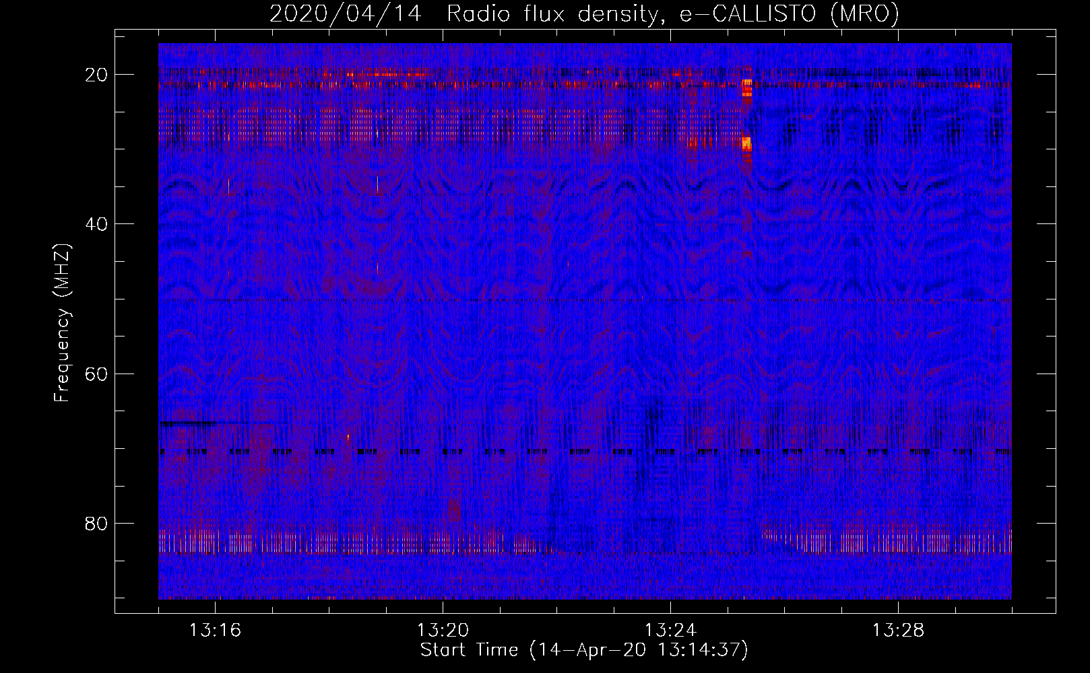This screenshot has width=1090, height=673.
Task: Click the 13:28 time tick label
Action: 898,631
